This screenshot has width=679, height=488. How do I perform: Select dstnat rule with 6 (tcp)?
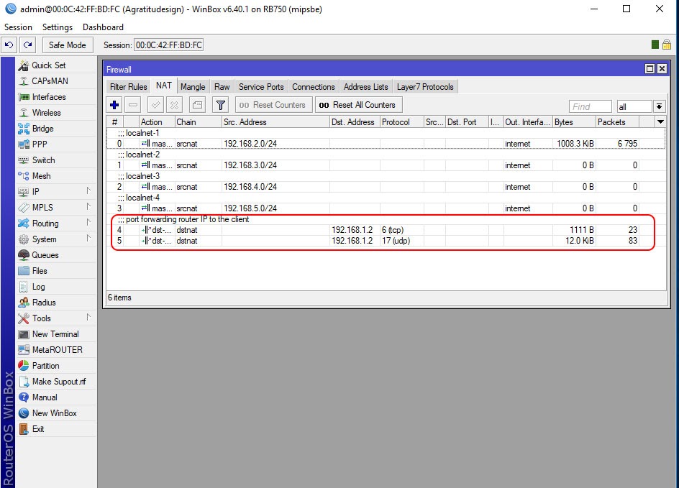pyautogui.click(x=386, y=230)
